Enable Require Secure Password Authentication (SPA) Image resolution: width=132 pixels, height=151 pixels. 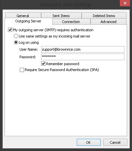pyautogui.click(x=22, y=70)
